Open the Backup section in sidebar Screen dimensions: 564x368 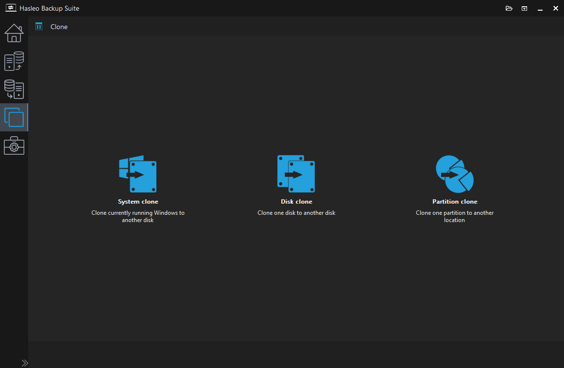tap(14, 61)
